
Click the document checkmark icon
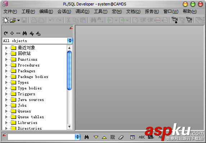pos(135,20)
